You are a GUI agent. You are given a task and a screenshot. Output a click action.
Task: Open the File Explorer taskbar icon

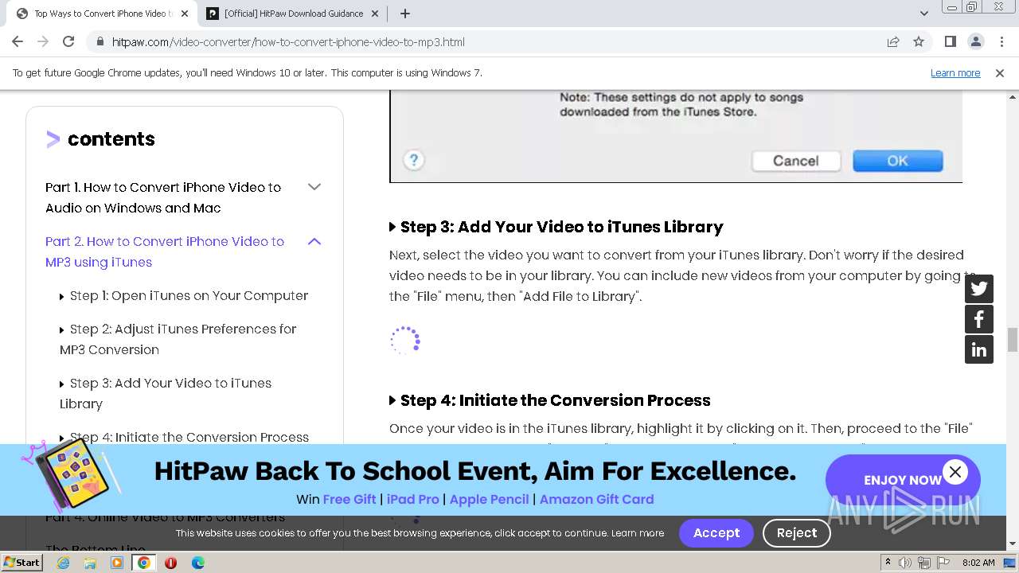click(90, 563)
